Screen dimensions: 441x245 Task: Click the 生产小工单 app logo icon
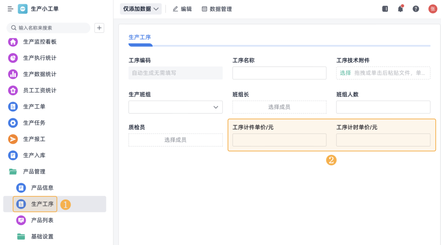(x=23, y=9)
